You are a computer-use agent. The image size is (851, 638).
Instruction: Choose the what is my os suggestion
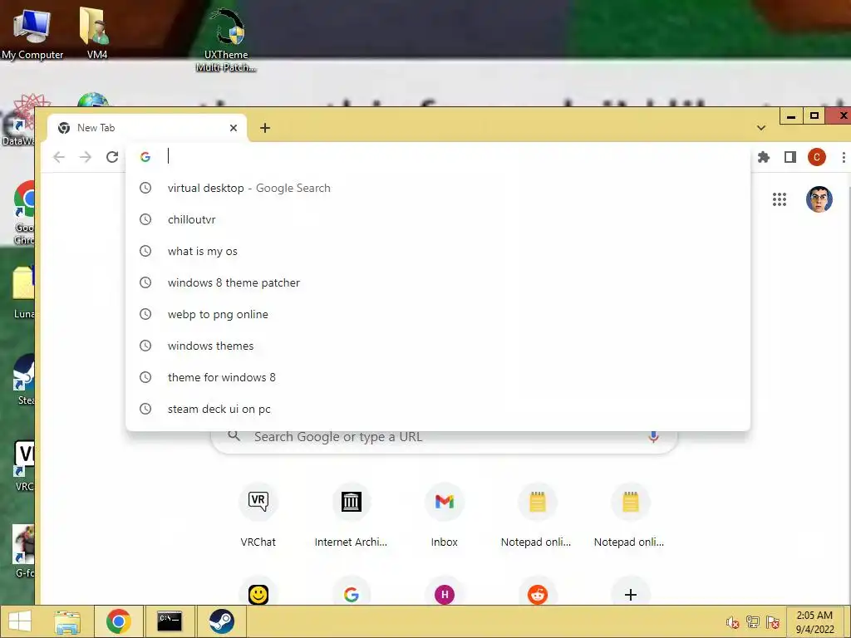tap(438, 251)
